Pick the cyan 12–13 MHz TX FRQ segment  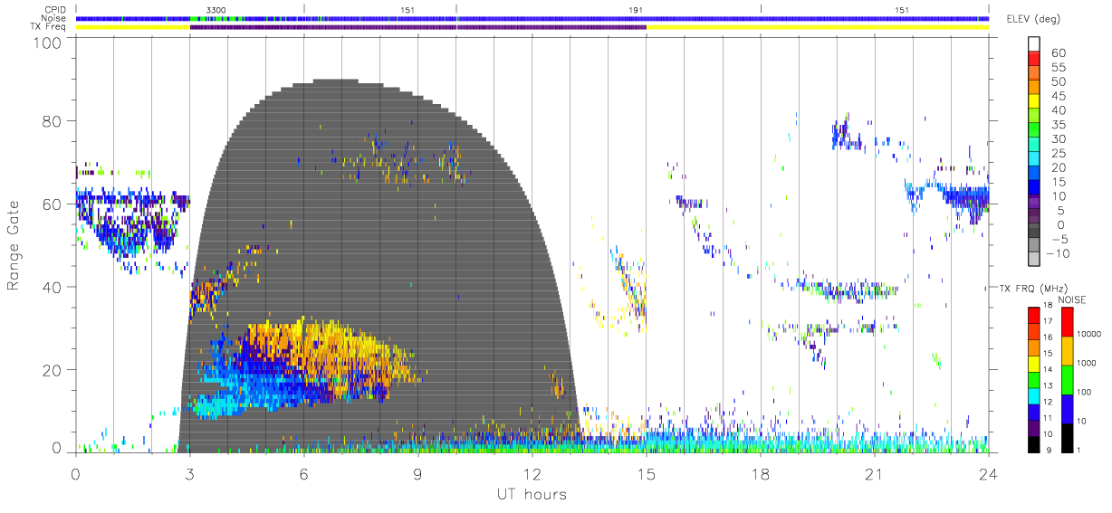tap(1034, 394)
